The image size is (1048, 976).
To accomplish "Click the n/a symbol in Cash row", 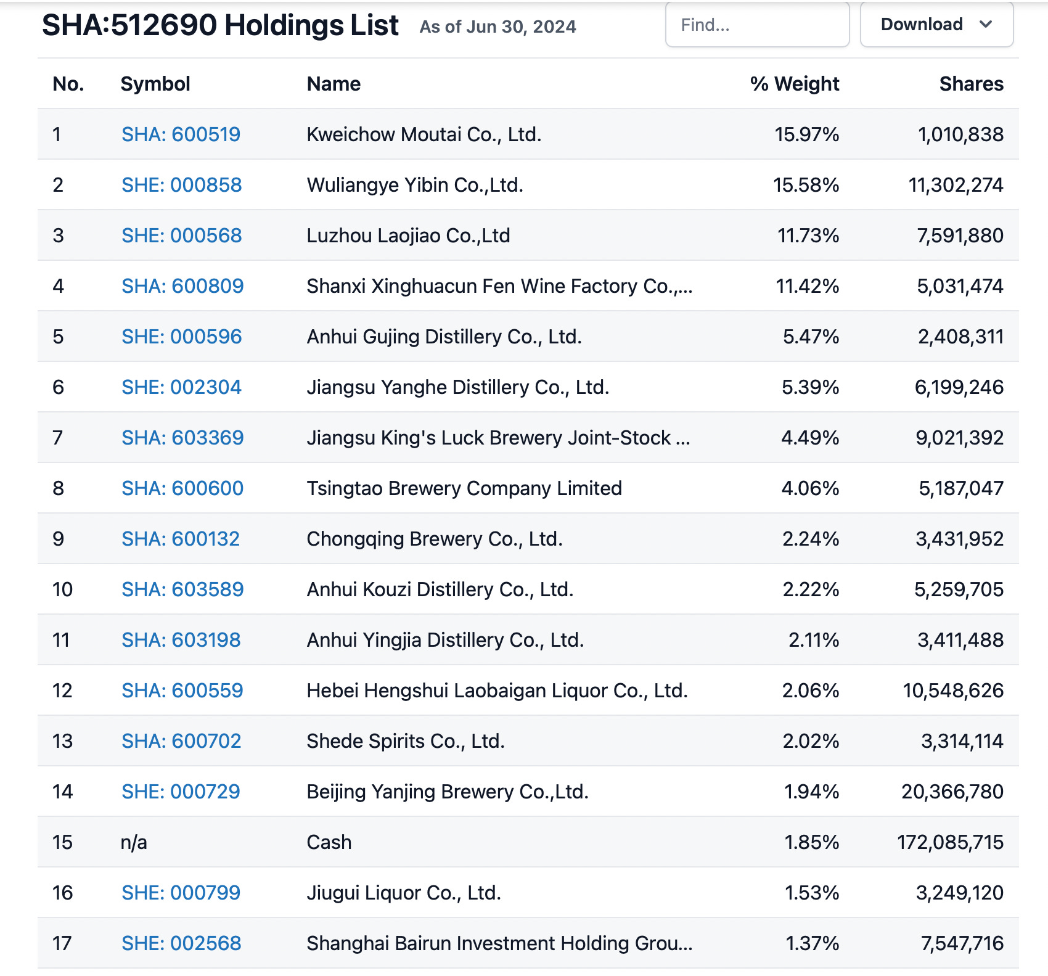I will [134, 842].
